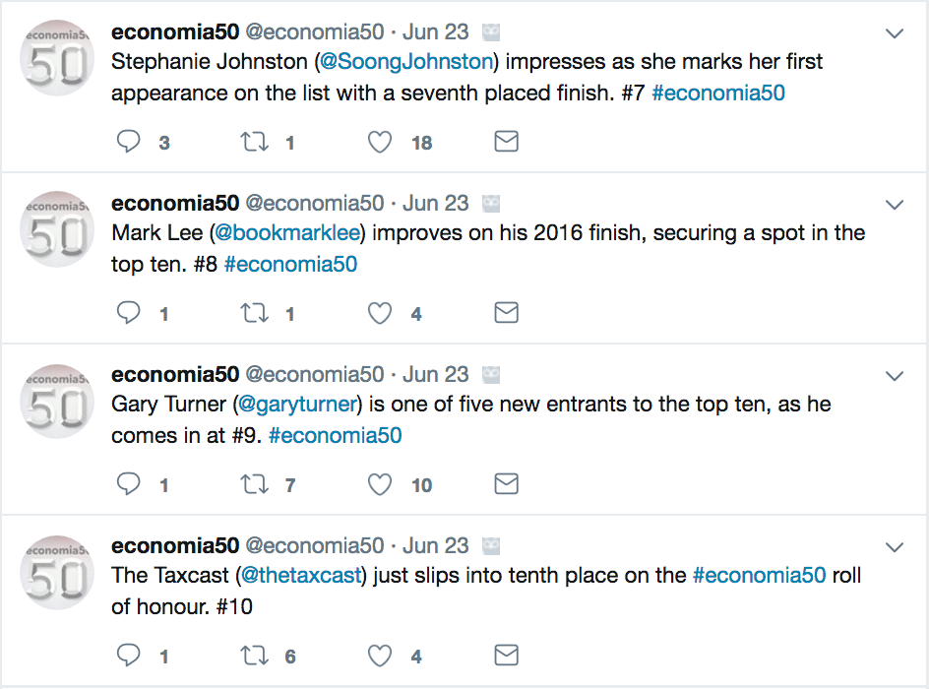Retweet the Gary Turner tweet

(254, 484)
